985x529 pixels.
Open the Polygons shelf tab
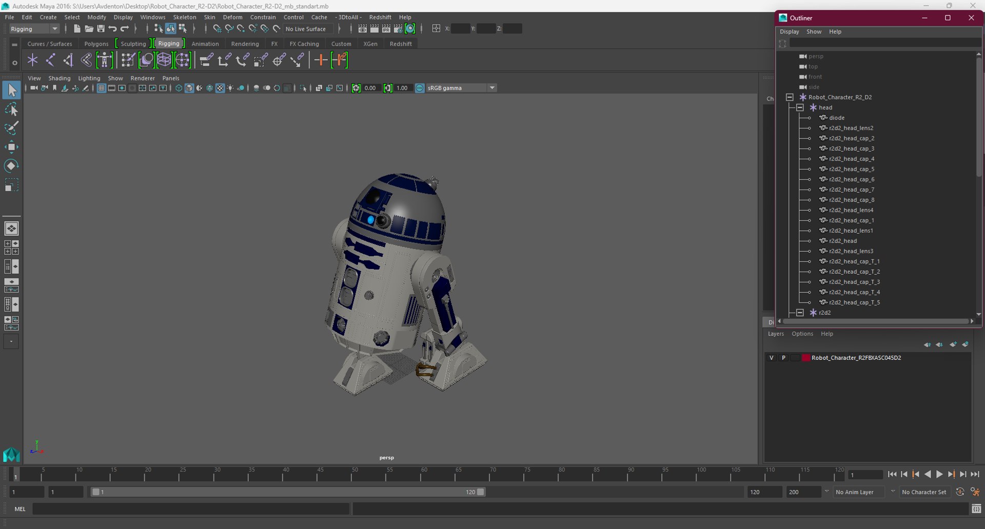[96, 44]
